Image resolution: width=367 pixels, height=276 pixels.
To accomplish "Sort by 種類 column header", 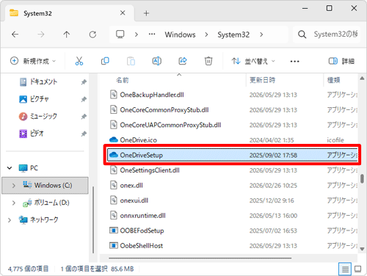I will tap(334, 80).
